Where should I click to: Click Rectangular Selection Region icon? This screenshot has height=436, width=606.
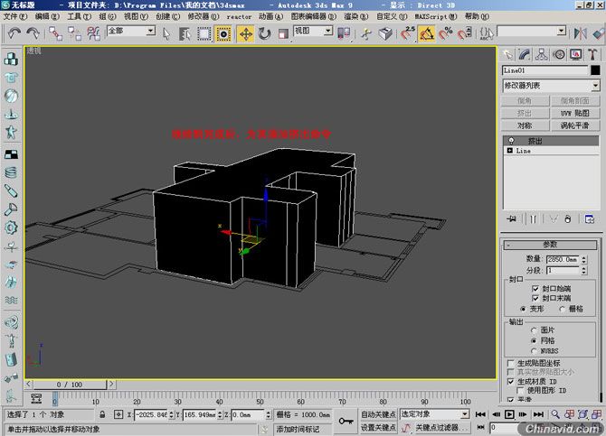pyautogui.click(x=204, y=33)
